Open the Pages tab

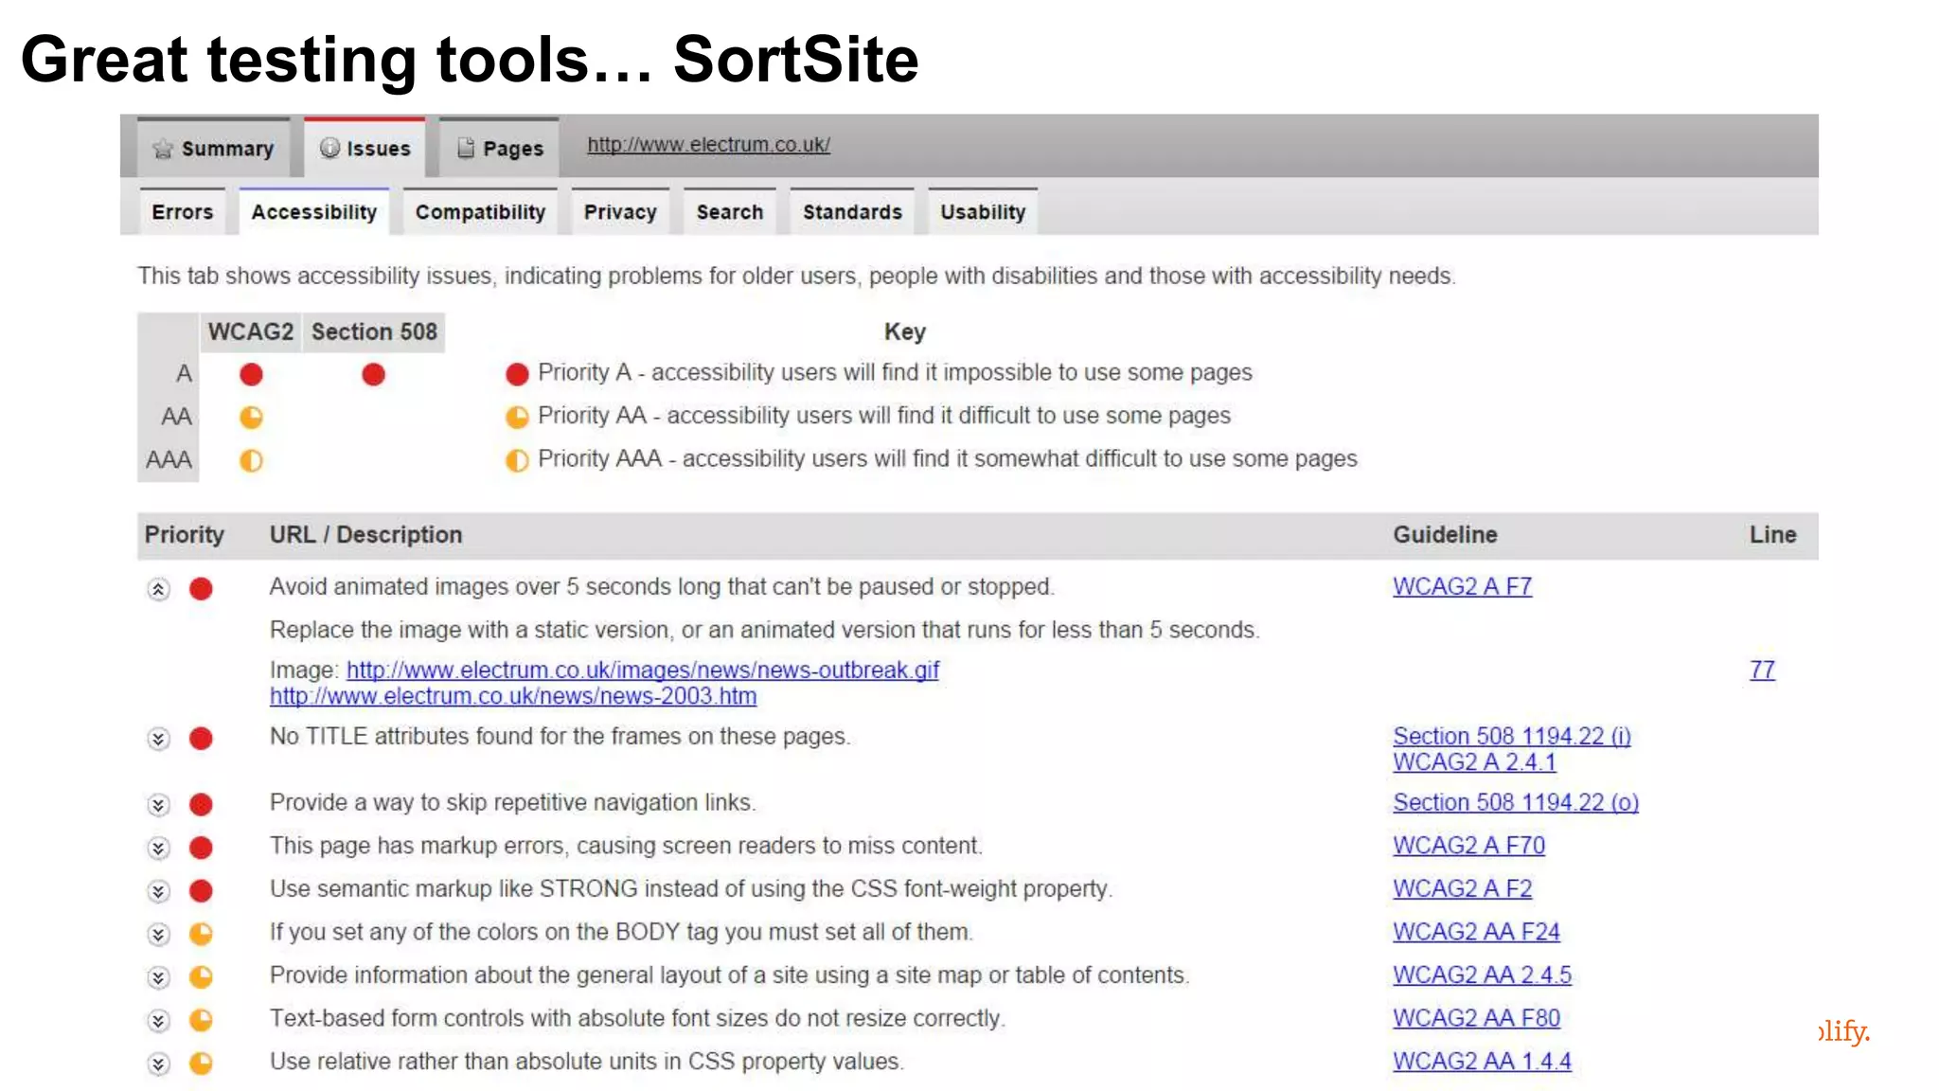click(499, 148)
